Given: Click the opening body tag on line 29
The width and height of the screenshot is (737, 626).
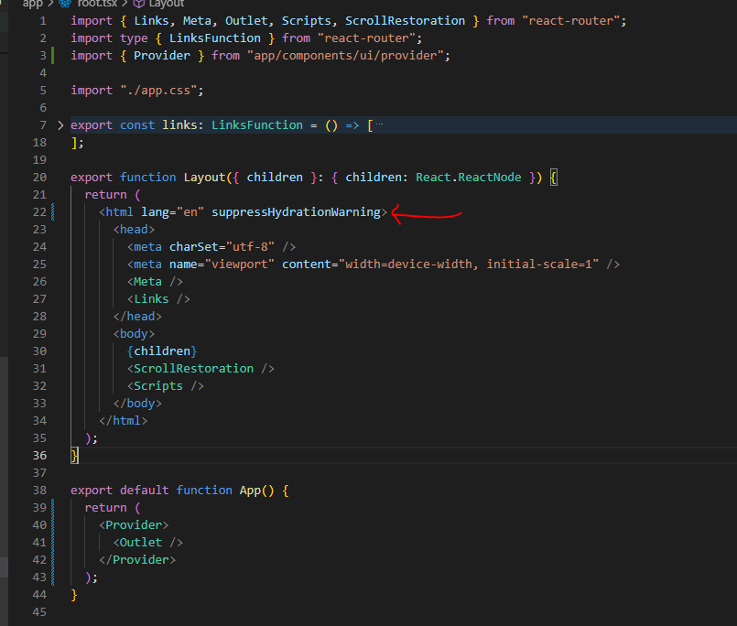Looking at the screenshot, I should point(134,334).
